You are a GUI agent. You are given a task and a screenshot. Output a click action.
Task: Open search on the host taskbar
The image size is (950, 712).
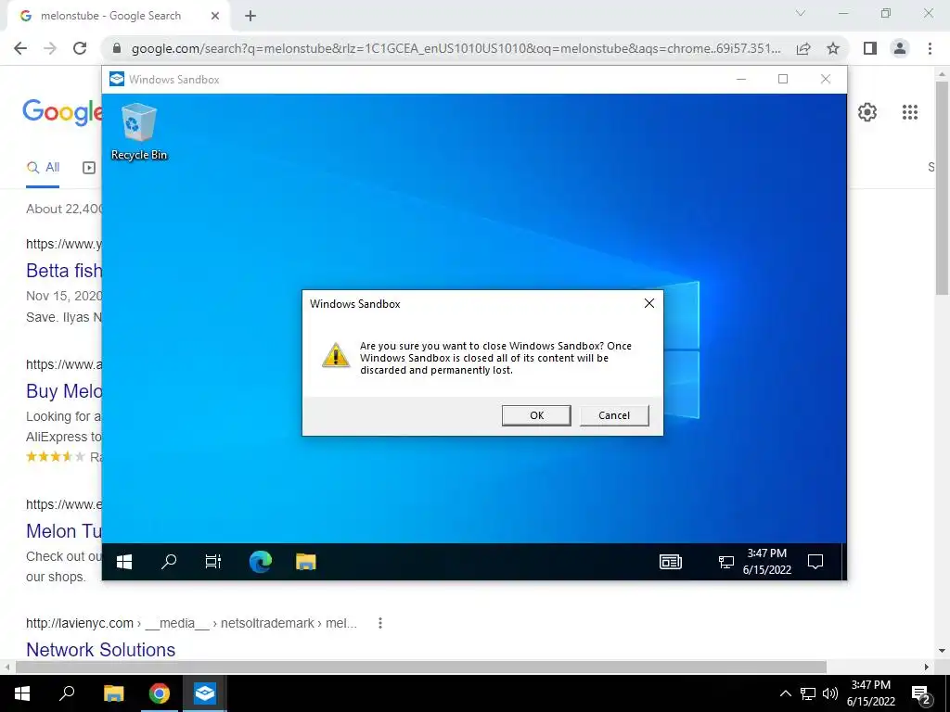(67, 693)
